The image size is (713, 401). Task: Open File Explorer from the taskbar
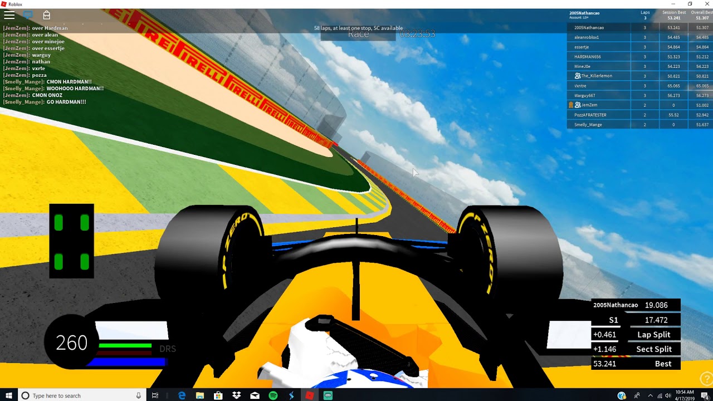tap(200, 395)
